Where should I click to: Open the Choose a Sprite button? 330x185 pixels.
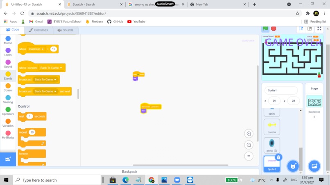(293, 166)
